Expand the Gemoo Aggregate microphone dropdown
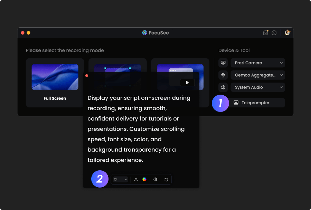 (x=258, y=75)
